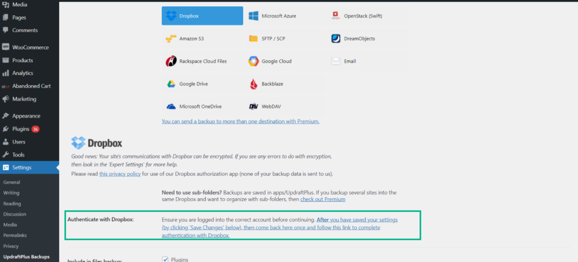Open the Marketing menu item
The image size is (578, 262).
29,99
